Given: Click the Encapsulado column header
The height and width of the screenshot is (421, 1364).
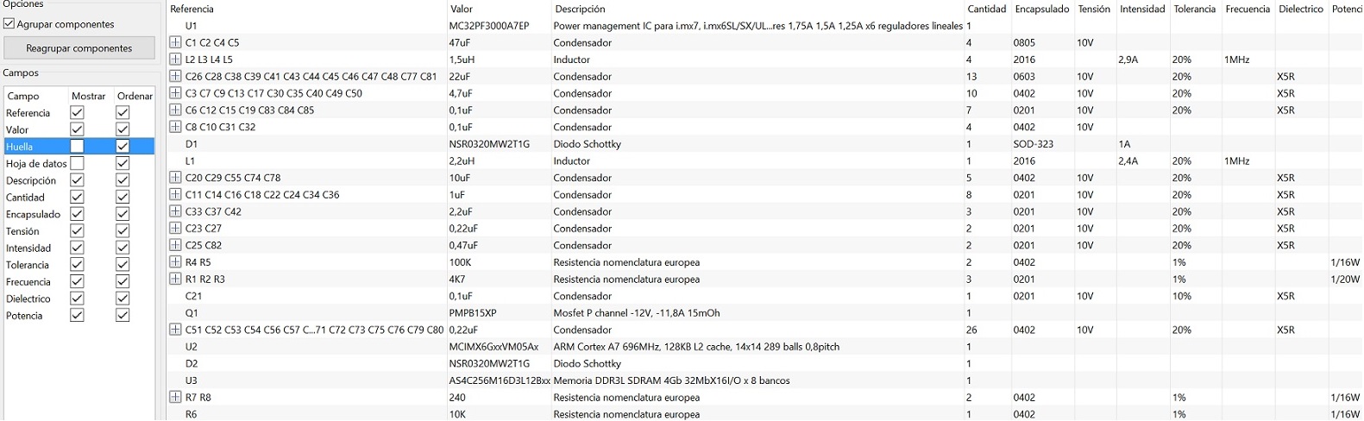Looking at the screenshot, I should 1042,9.
